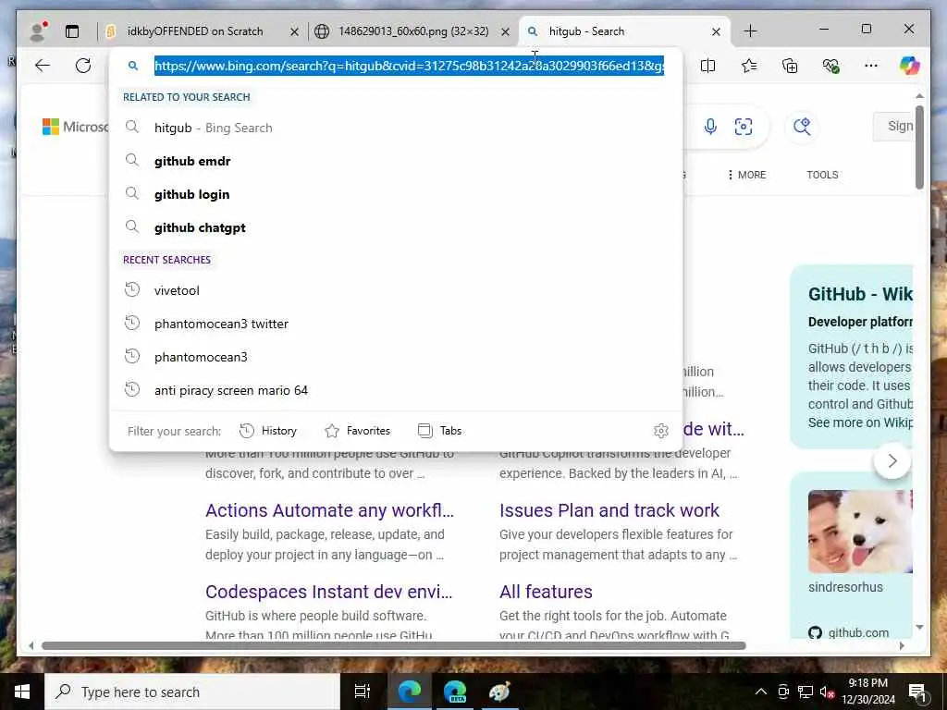
Task: Open the Edge profile icon
Action: [39, 31]
